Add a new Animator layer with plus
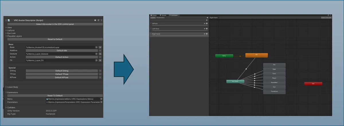The image size is (344, 126). pos(207,20)
